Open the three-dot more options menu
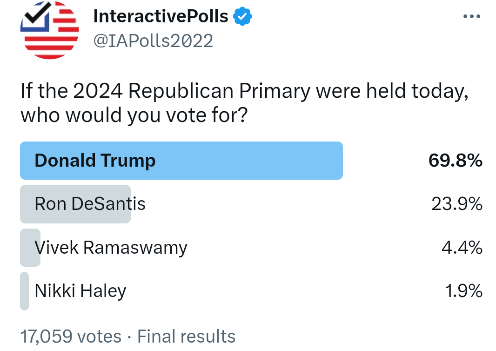This screenshot has width=496, height=351. (472, 16)
